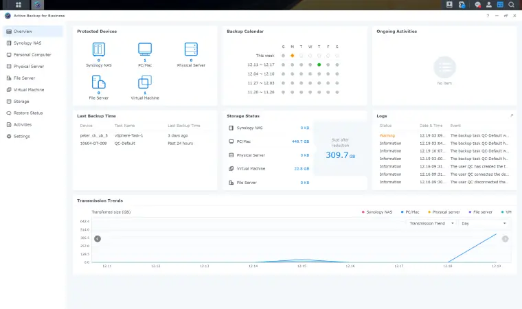Show later dates with the chart's right arrow
This screenshot has height=309, width=522.
click(x=505, y=239)
